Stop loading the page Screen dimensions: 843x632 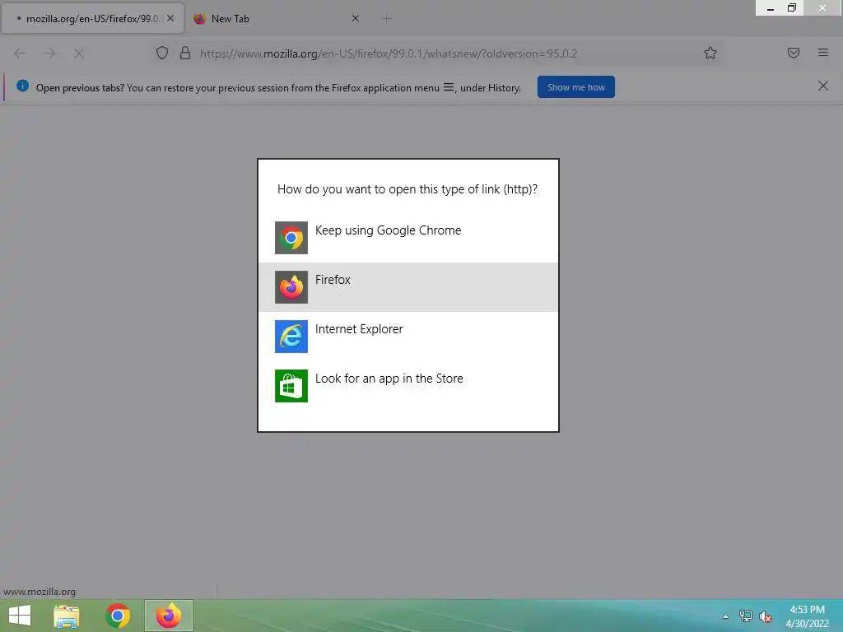[79, 53]
